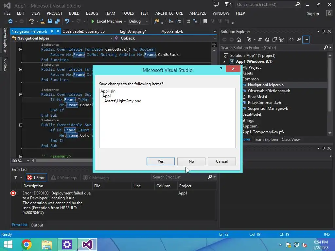
Task: Open Properties with the wrench icon
Action: click(299, 40)
